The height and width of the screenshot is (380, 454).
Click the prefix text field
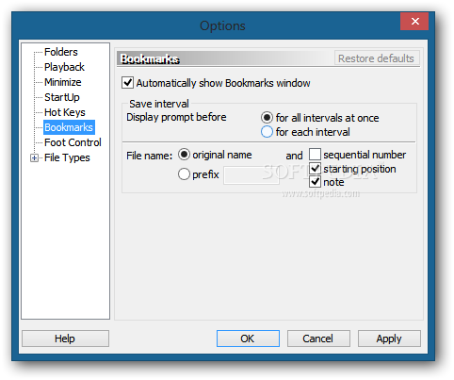click(251, 175)
